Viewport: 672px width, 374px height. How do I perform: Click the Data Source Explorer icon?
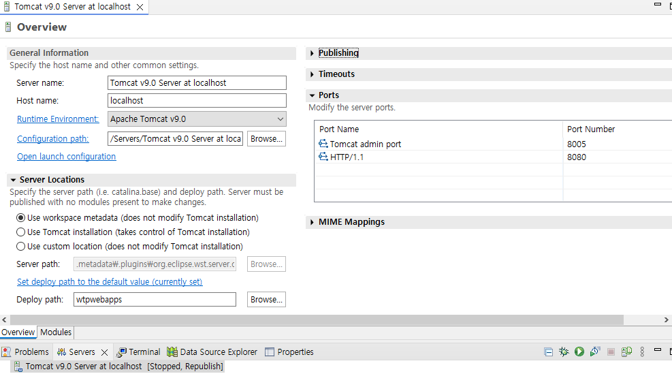point(172,352)
